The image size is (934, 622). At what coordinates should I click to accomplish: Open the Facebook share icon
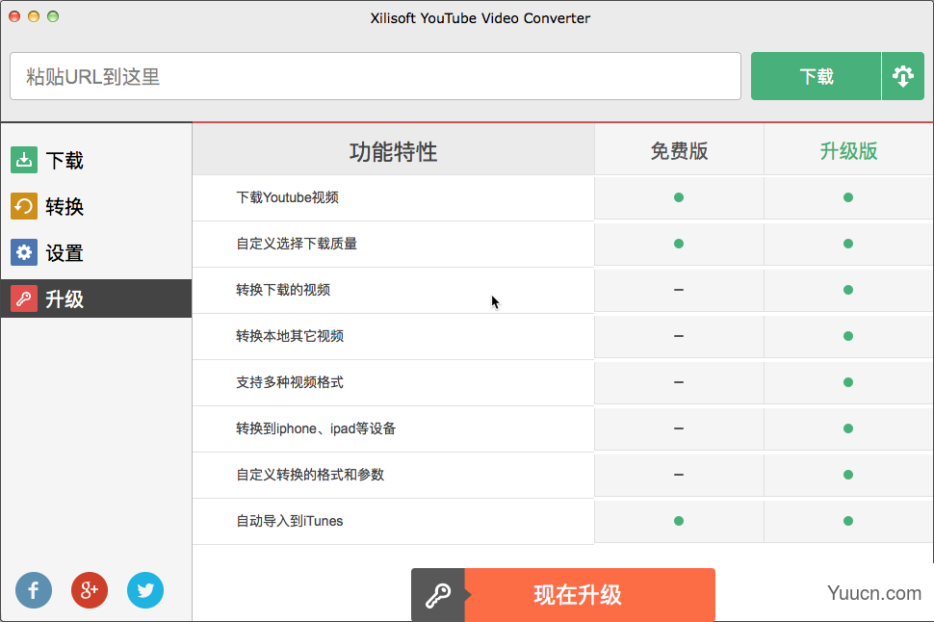click(34, 590)
